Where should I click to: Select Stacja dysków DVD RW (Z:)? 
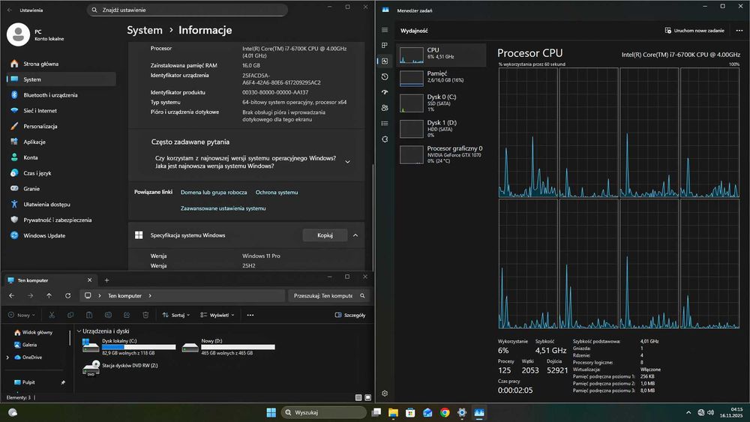point(121,368)
